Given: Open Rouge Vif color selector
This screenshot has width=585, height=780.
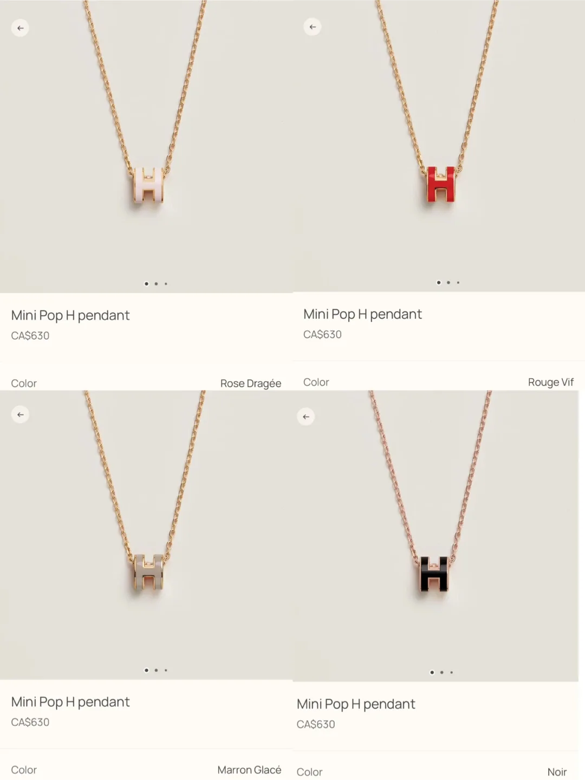Looking at the screenshot, I should [439, 382].
